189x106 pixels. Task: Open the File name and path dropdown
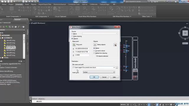pos(114,67)
